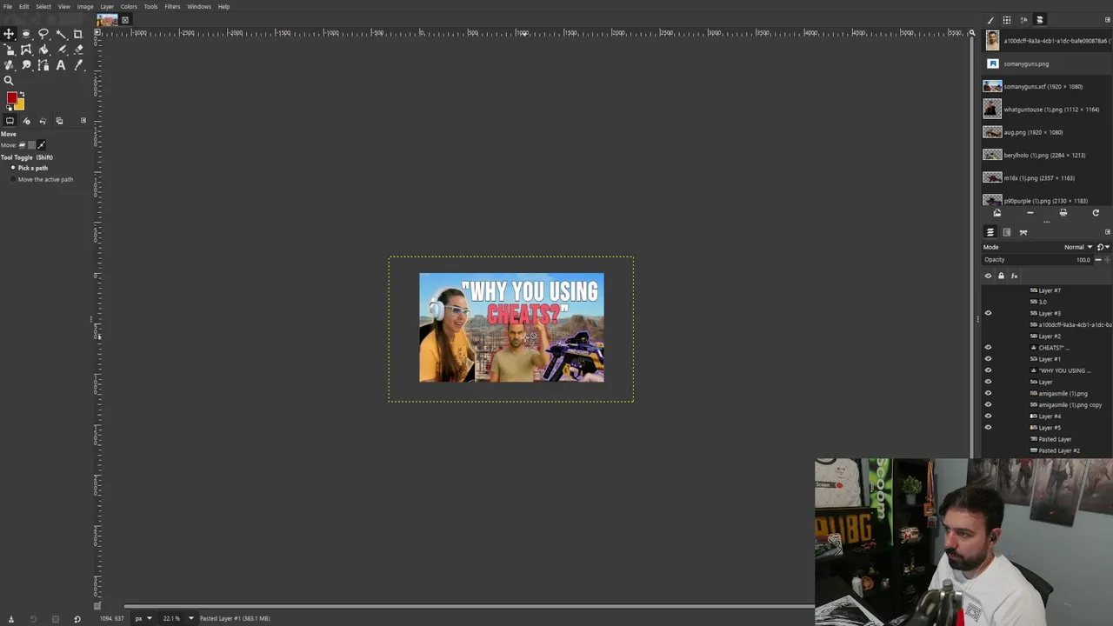Select the Warp/Cage Transform tool

26,50
